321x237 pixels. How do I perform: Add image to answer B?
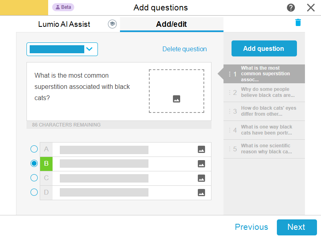(x=201, y=164)
